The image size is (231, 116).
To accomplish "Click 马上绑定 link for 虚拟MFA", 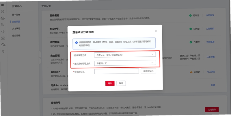I will tap(211, 72).
